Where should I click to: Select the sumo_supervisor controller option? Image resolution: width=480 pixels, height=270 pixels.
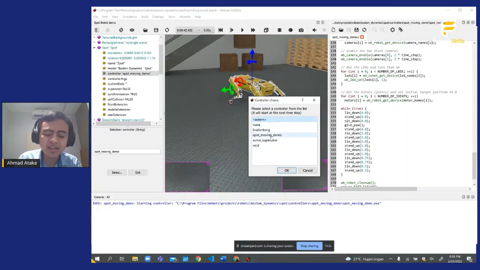pos(265,140)
